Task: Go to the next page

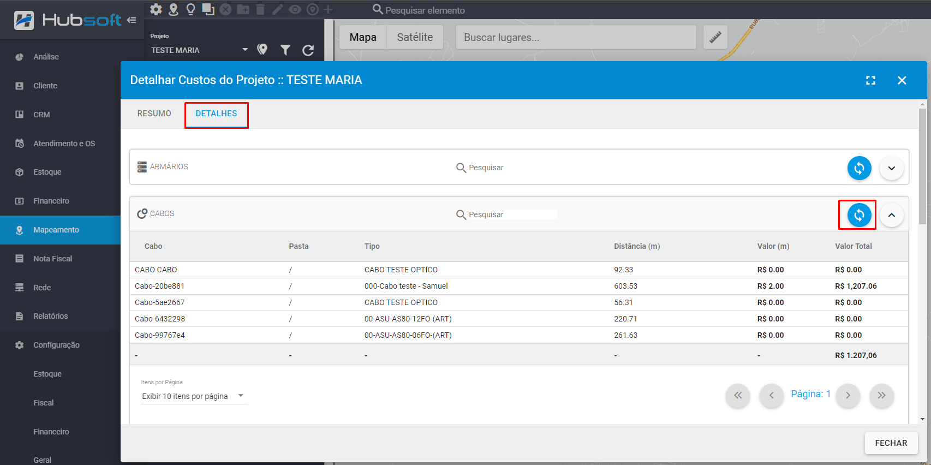Action: coord(848,396)
